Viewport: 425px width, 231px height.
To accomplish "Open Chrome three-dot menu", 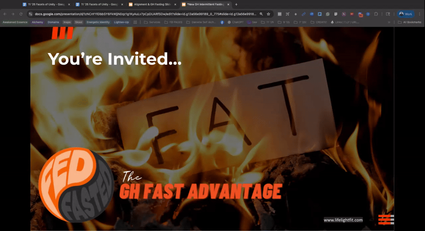I will tap(420, 14).
